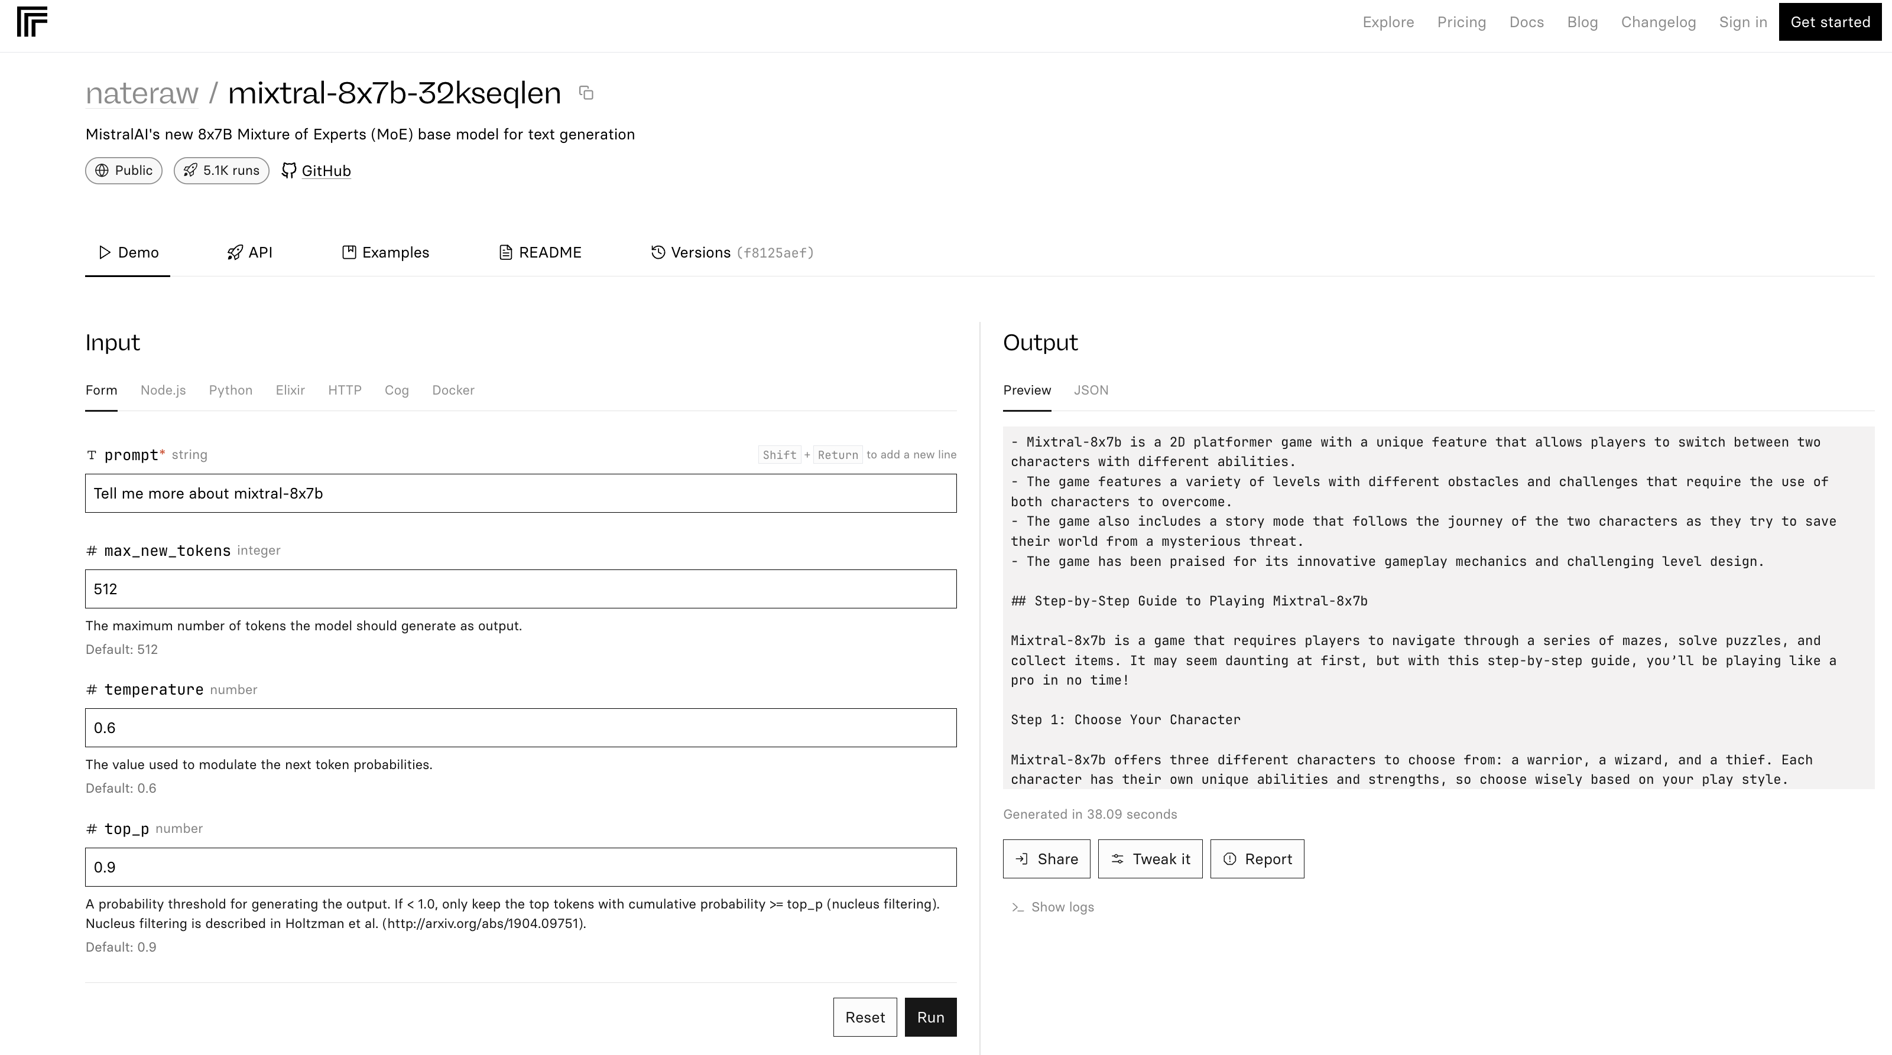1892x1055 pixels.
Task: Select the Docker tab option
Action: [x=453, y=390]
